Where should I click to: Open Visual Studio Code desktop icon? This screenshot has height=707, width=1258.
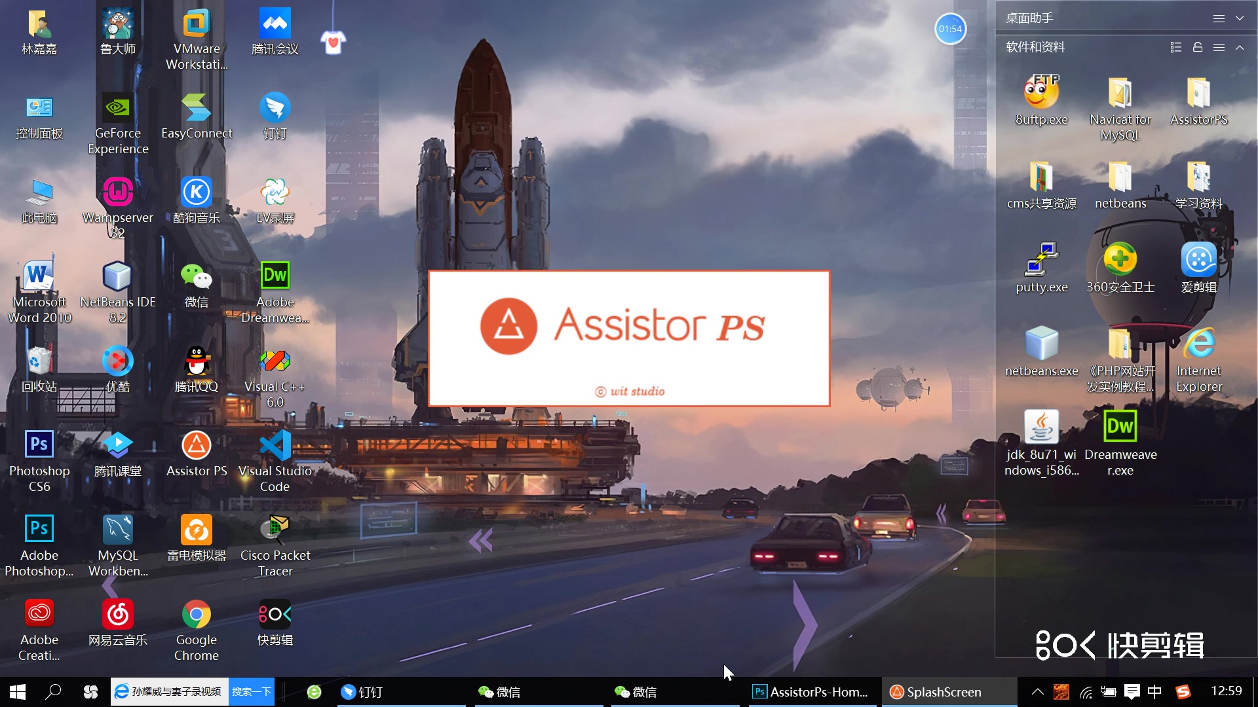point(275,461)
